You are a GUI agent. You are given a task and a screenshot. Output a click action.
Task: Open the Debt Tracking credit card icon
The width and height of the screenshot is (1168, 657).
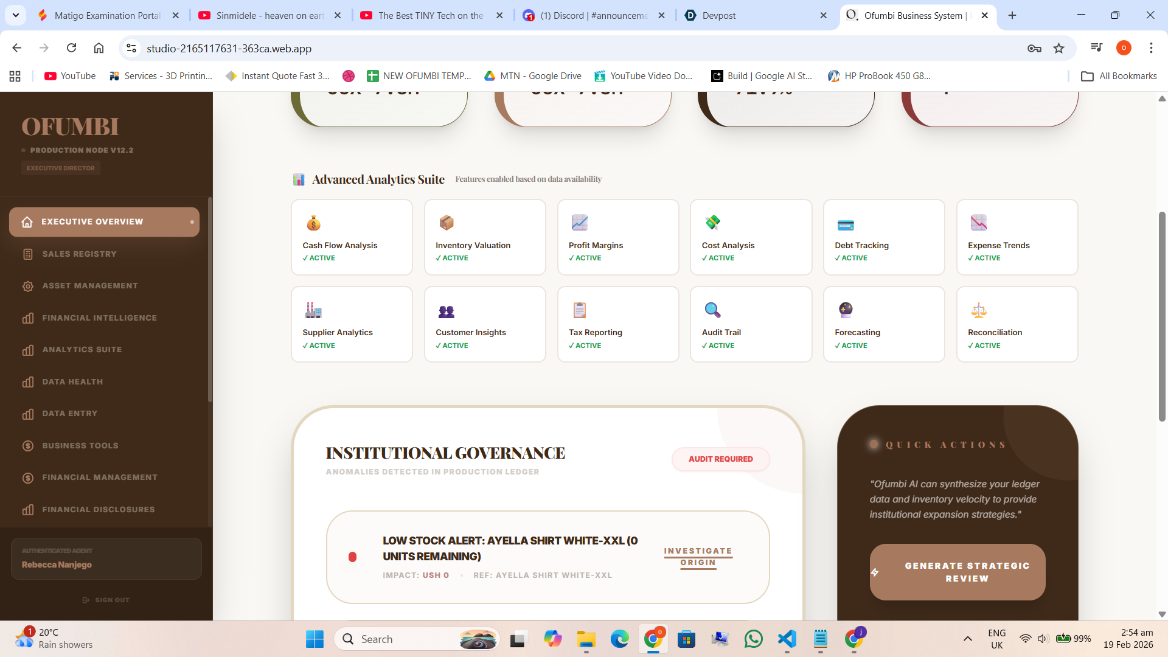[x=846, y=225]
